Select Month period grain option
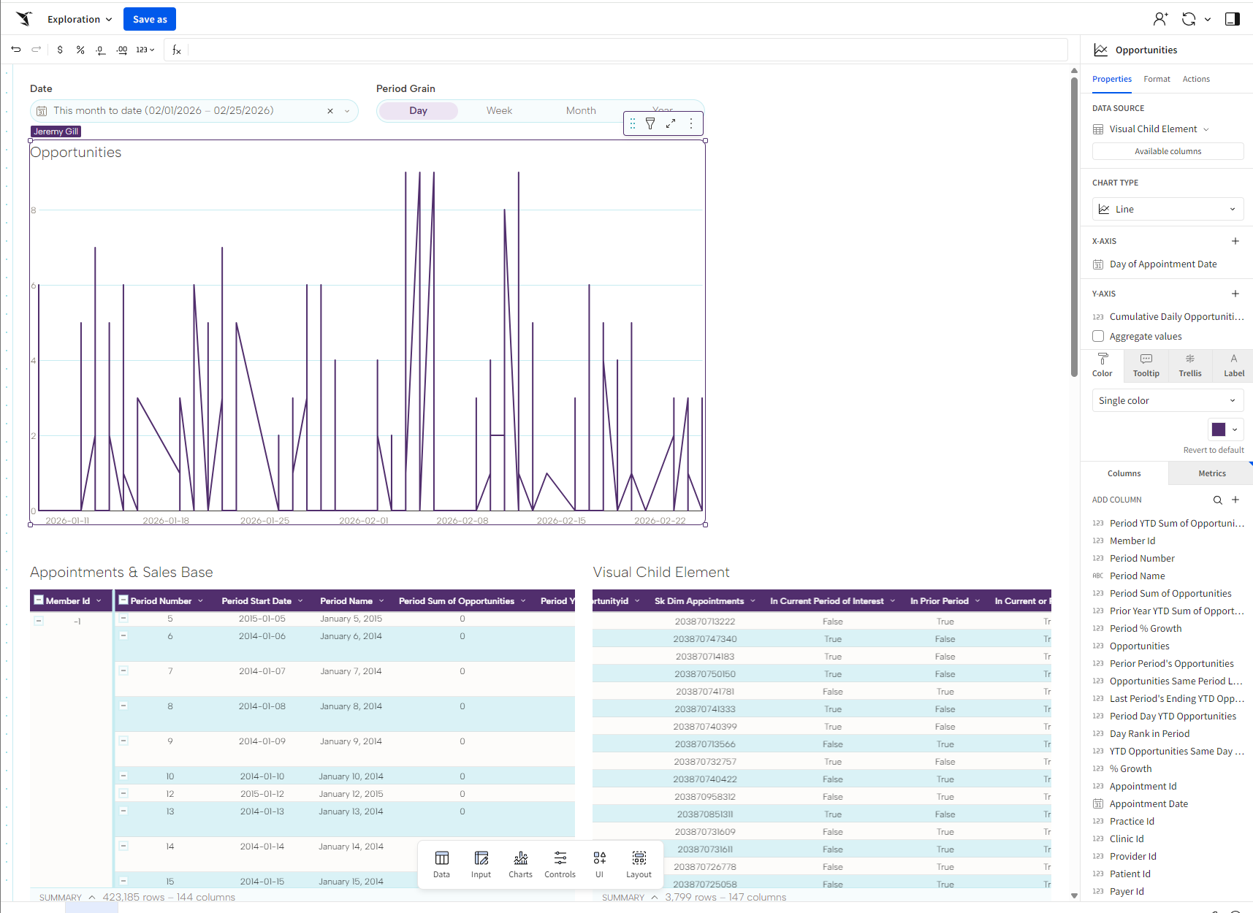Screen dimensions: 1253x913 tap(581, 110)
